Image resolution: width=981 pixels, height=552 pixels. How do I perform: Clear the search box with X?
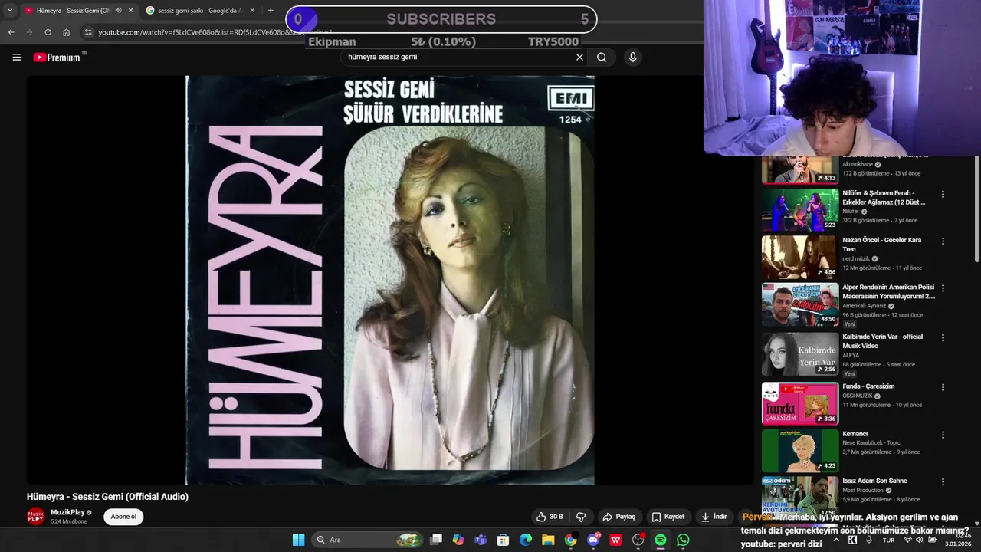tap(579, 57)
